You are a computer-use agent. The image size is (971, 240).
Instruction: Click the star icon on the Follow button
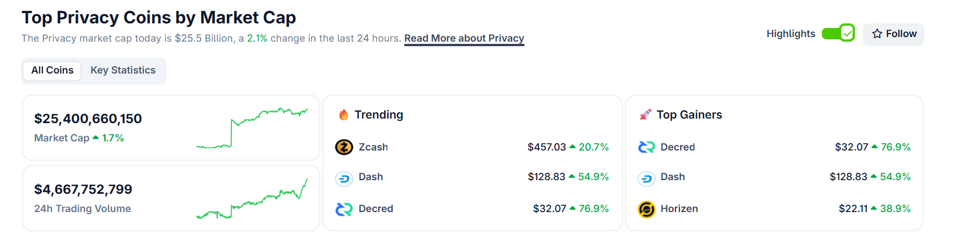(x=877, y=34)
